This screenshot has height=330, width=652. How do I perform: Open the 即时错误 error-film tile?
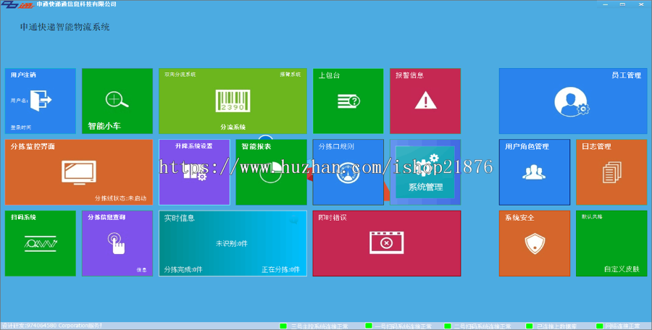click(387, 243)
